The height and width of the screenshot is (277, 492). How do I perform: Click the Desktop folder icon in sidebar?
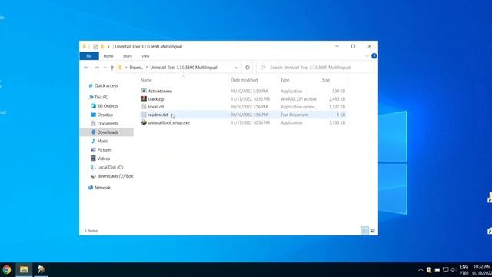click(x=93, y=115)
